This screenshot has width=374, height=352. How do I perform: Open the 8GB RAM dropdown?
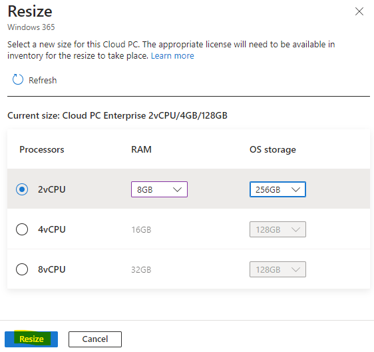(x=159, y=189)
